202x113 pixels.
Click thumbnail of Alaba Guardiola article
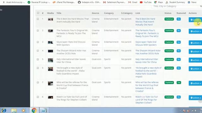coord(50,69)
